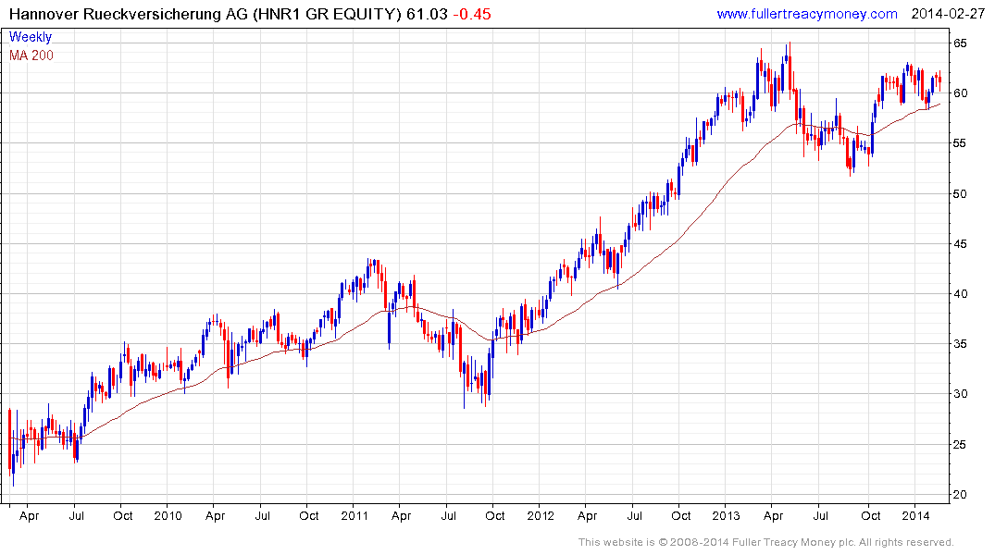Image resolution: width=995 pixels, height=555 pixels.
Task: Open the www.fullertreacymoney.com link
Action: tap(807, 14)
